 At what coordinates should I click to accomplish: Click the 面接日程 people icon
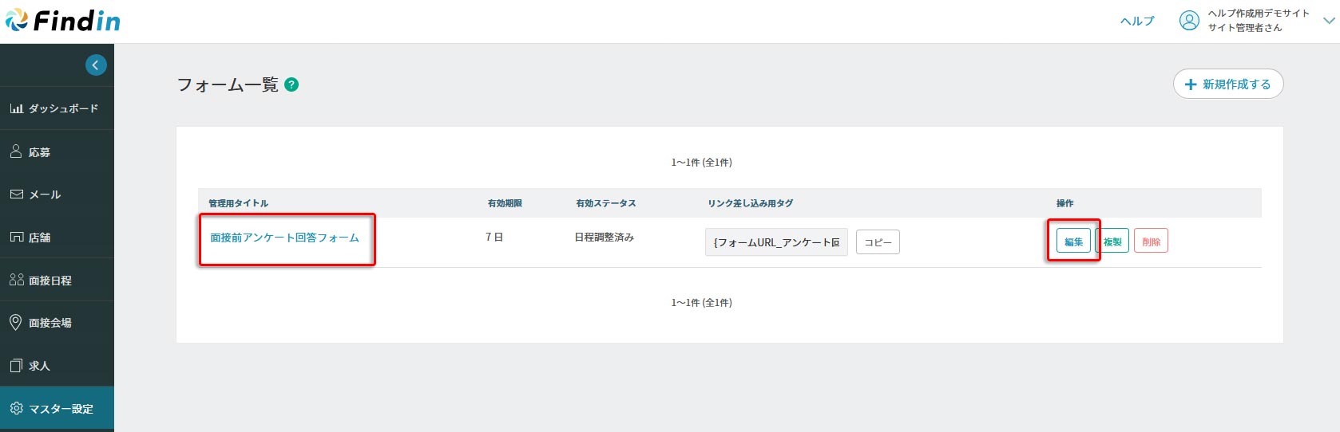click(16, 280)
